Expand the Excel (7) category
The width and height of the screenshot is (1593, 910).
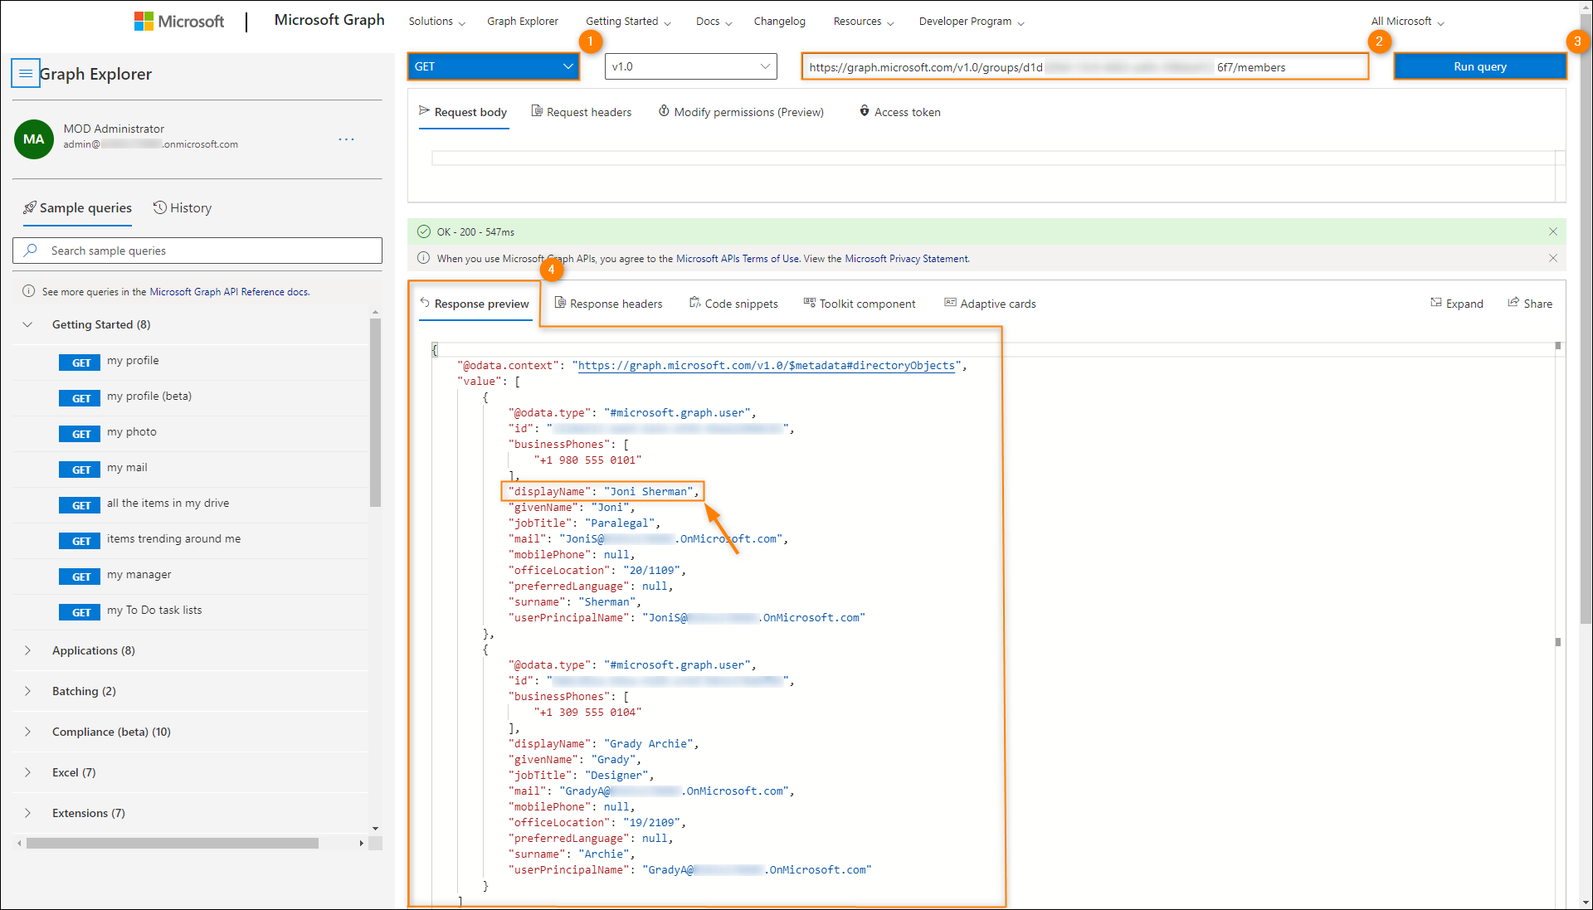coord(191,772)
